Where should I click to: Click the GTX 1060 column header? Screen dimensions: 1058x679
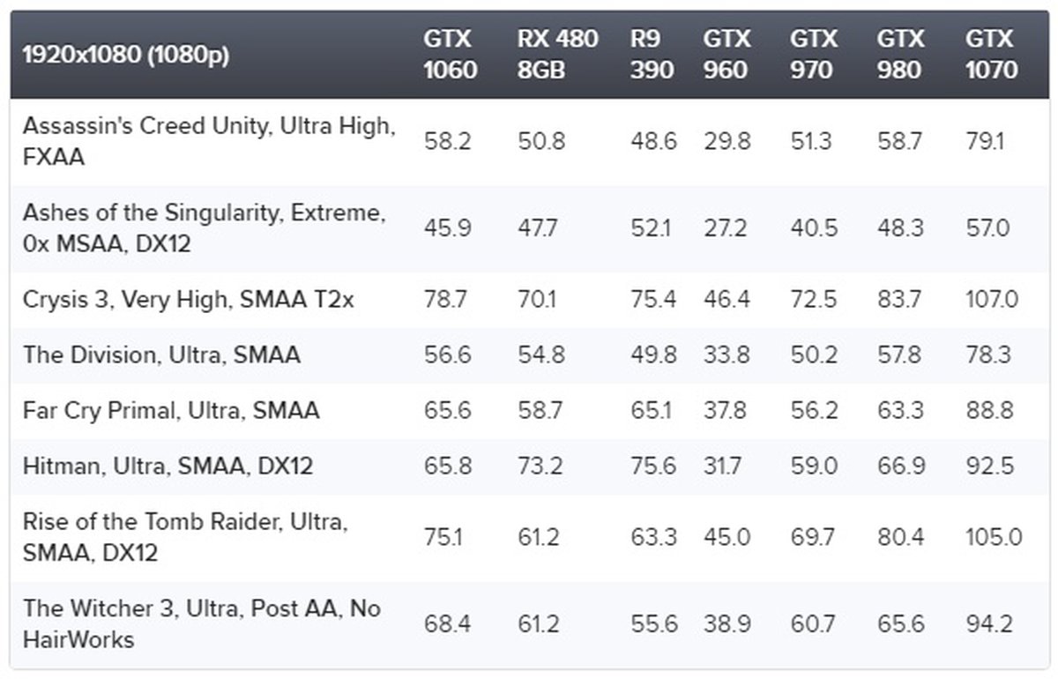point(450,55)
